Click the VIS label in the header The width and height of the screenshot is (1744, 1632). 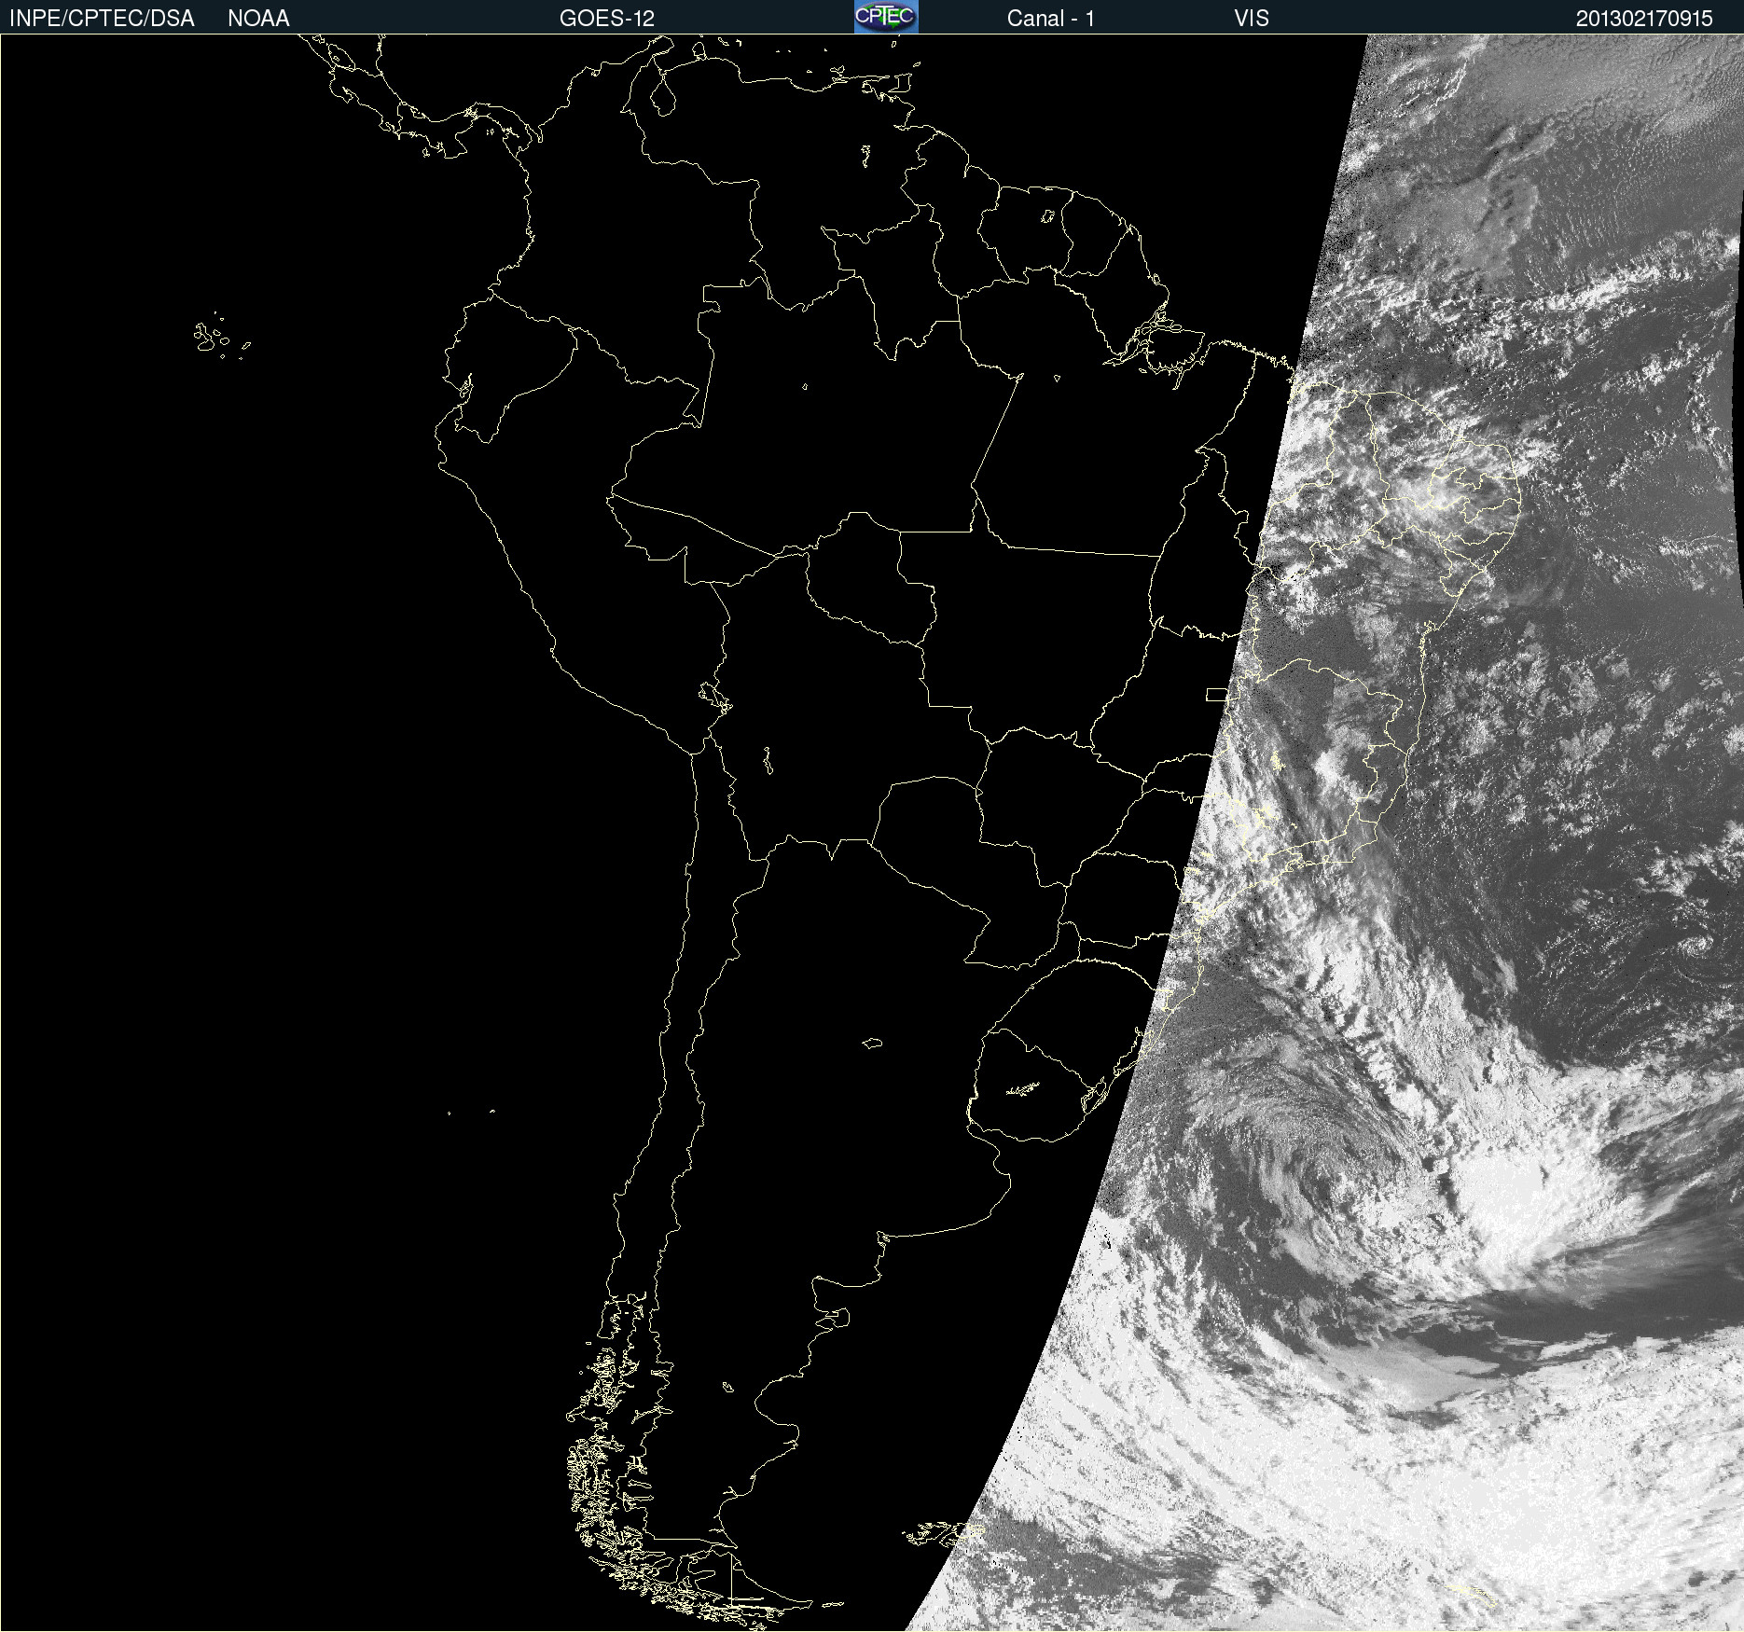pos(1251,19)
